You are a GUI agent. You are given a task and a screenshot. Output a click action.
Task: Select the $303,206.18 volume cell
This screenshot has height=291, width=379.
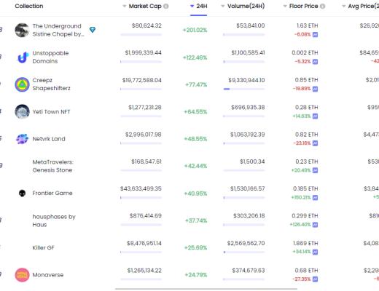point(249,216)
